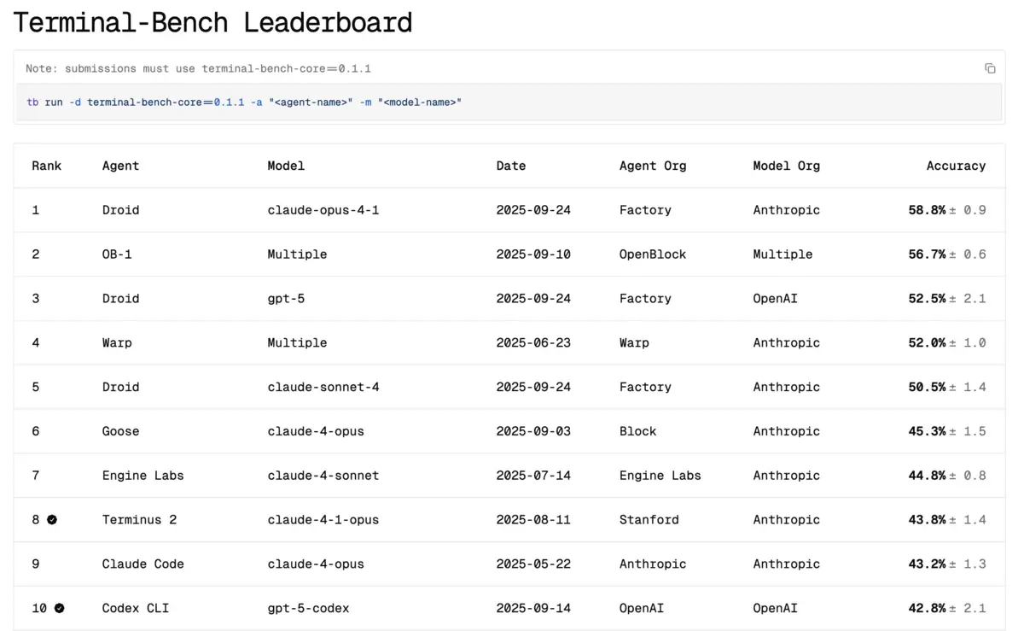Image resolution: width=1024 pixels, height=631 pixels.
Task: Click the 52.5% accuracy value
Action: 927,299
